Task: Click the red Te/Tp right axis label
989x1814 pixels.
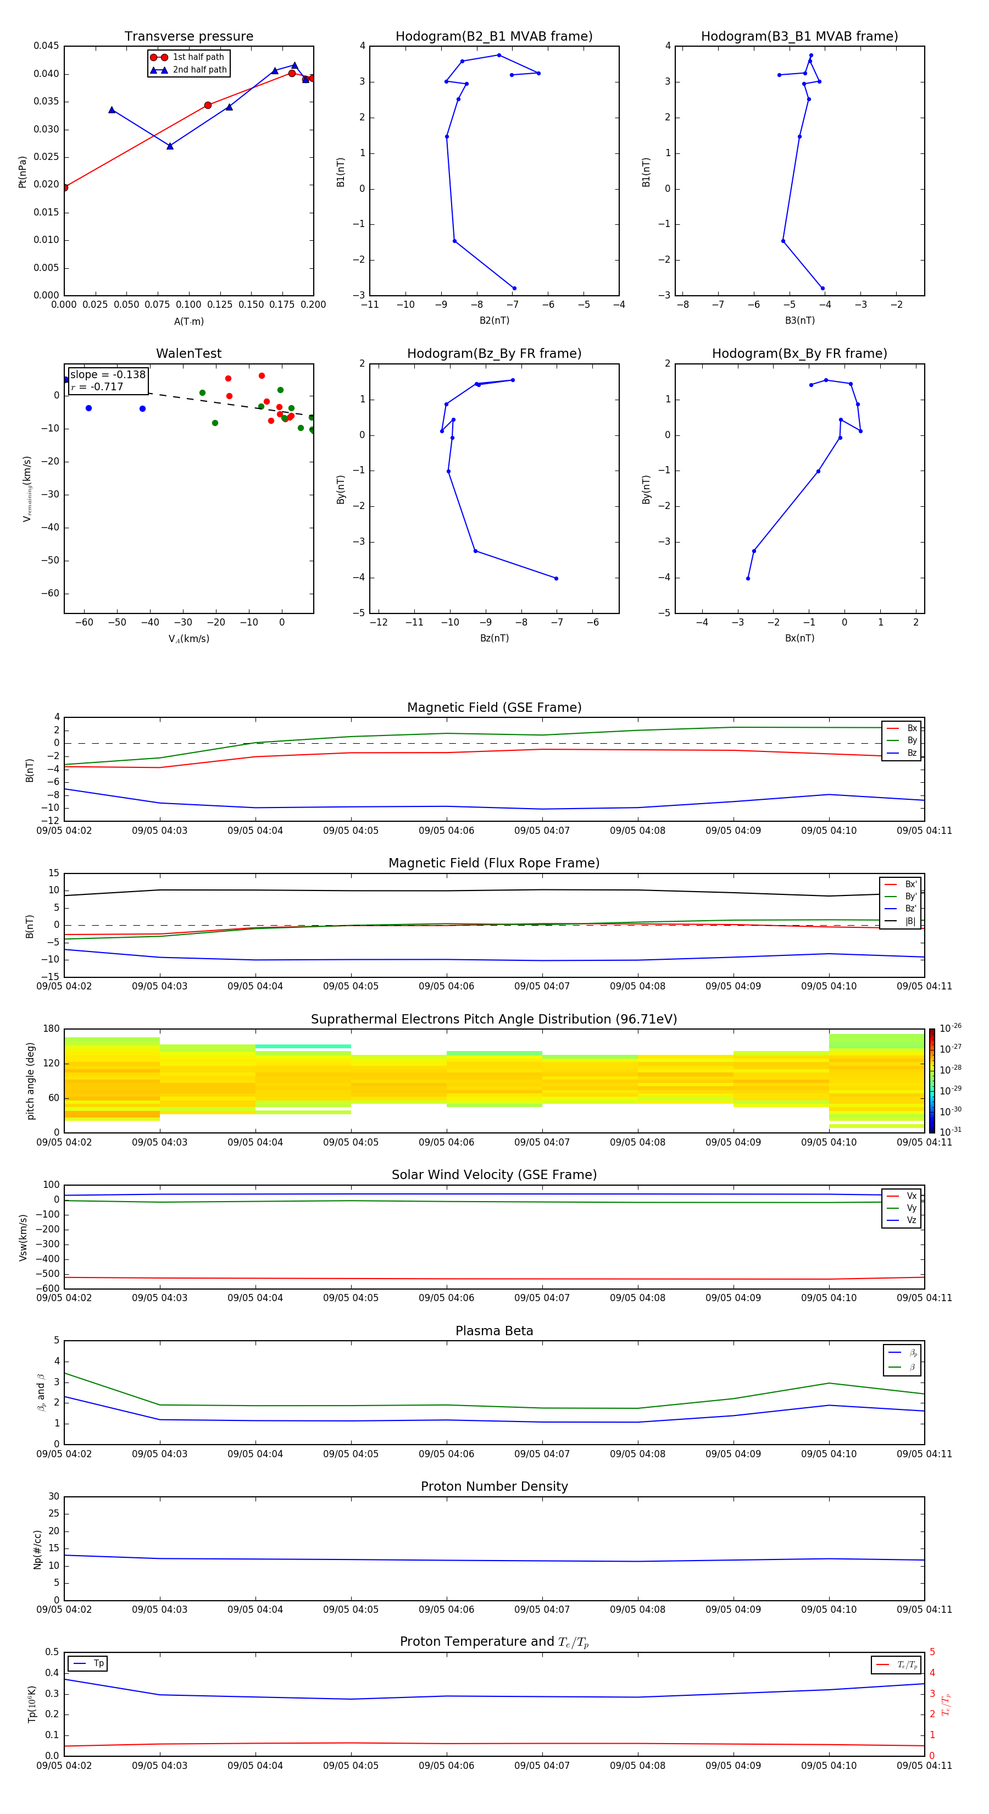Action: click(946, 1705)
